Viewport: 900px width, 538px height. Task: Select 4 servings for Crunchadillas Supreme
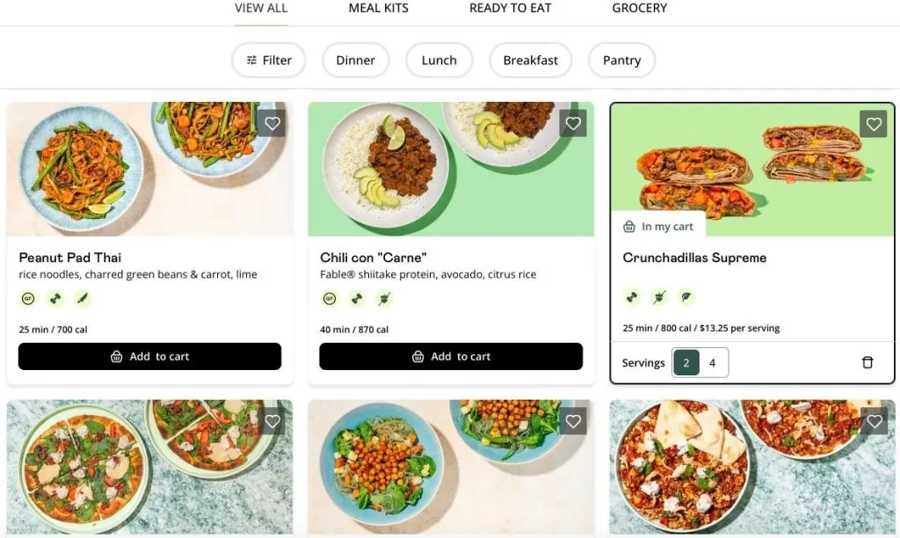coord(713,362)
